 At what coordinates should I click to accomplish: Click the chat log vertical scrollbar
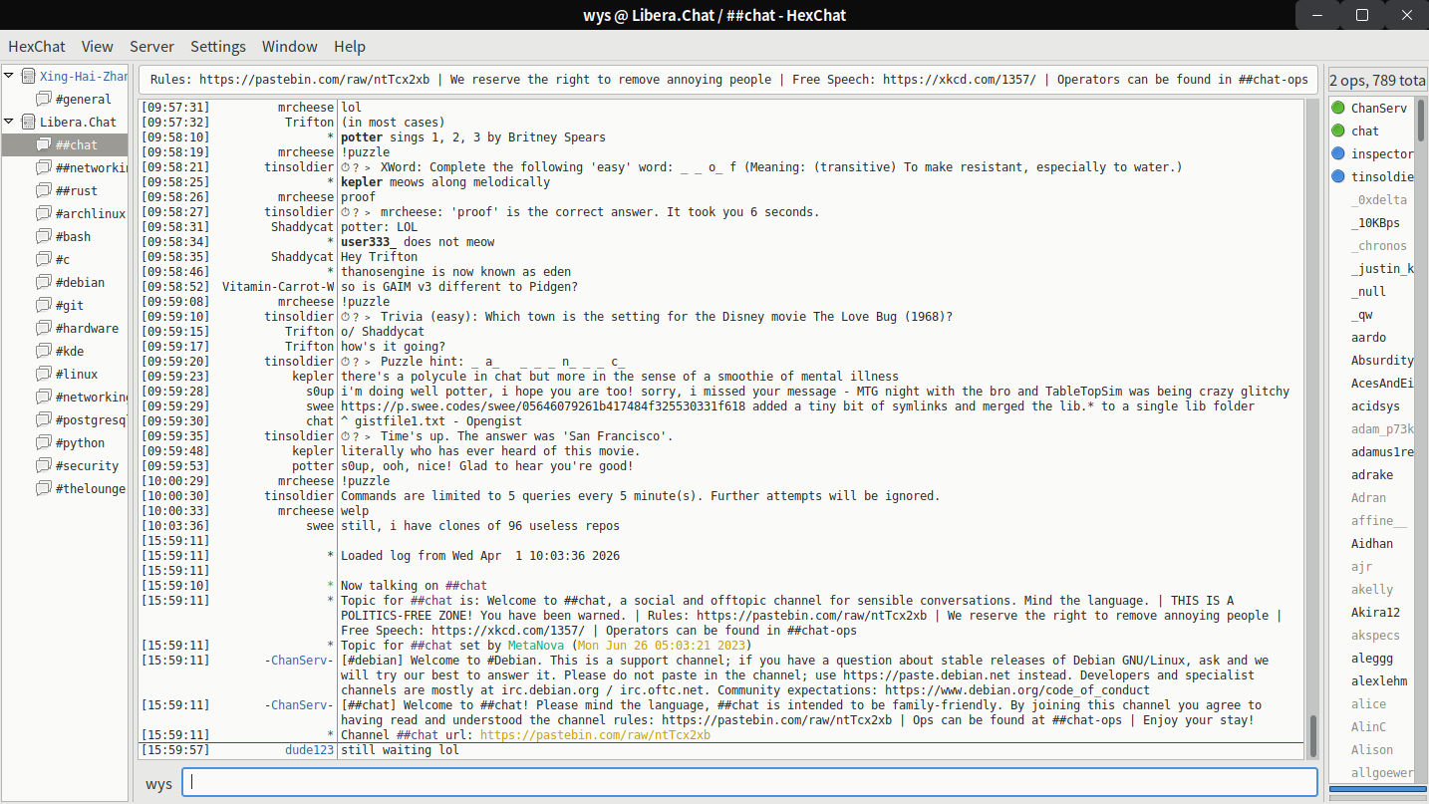(x=1312, y=428)
